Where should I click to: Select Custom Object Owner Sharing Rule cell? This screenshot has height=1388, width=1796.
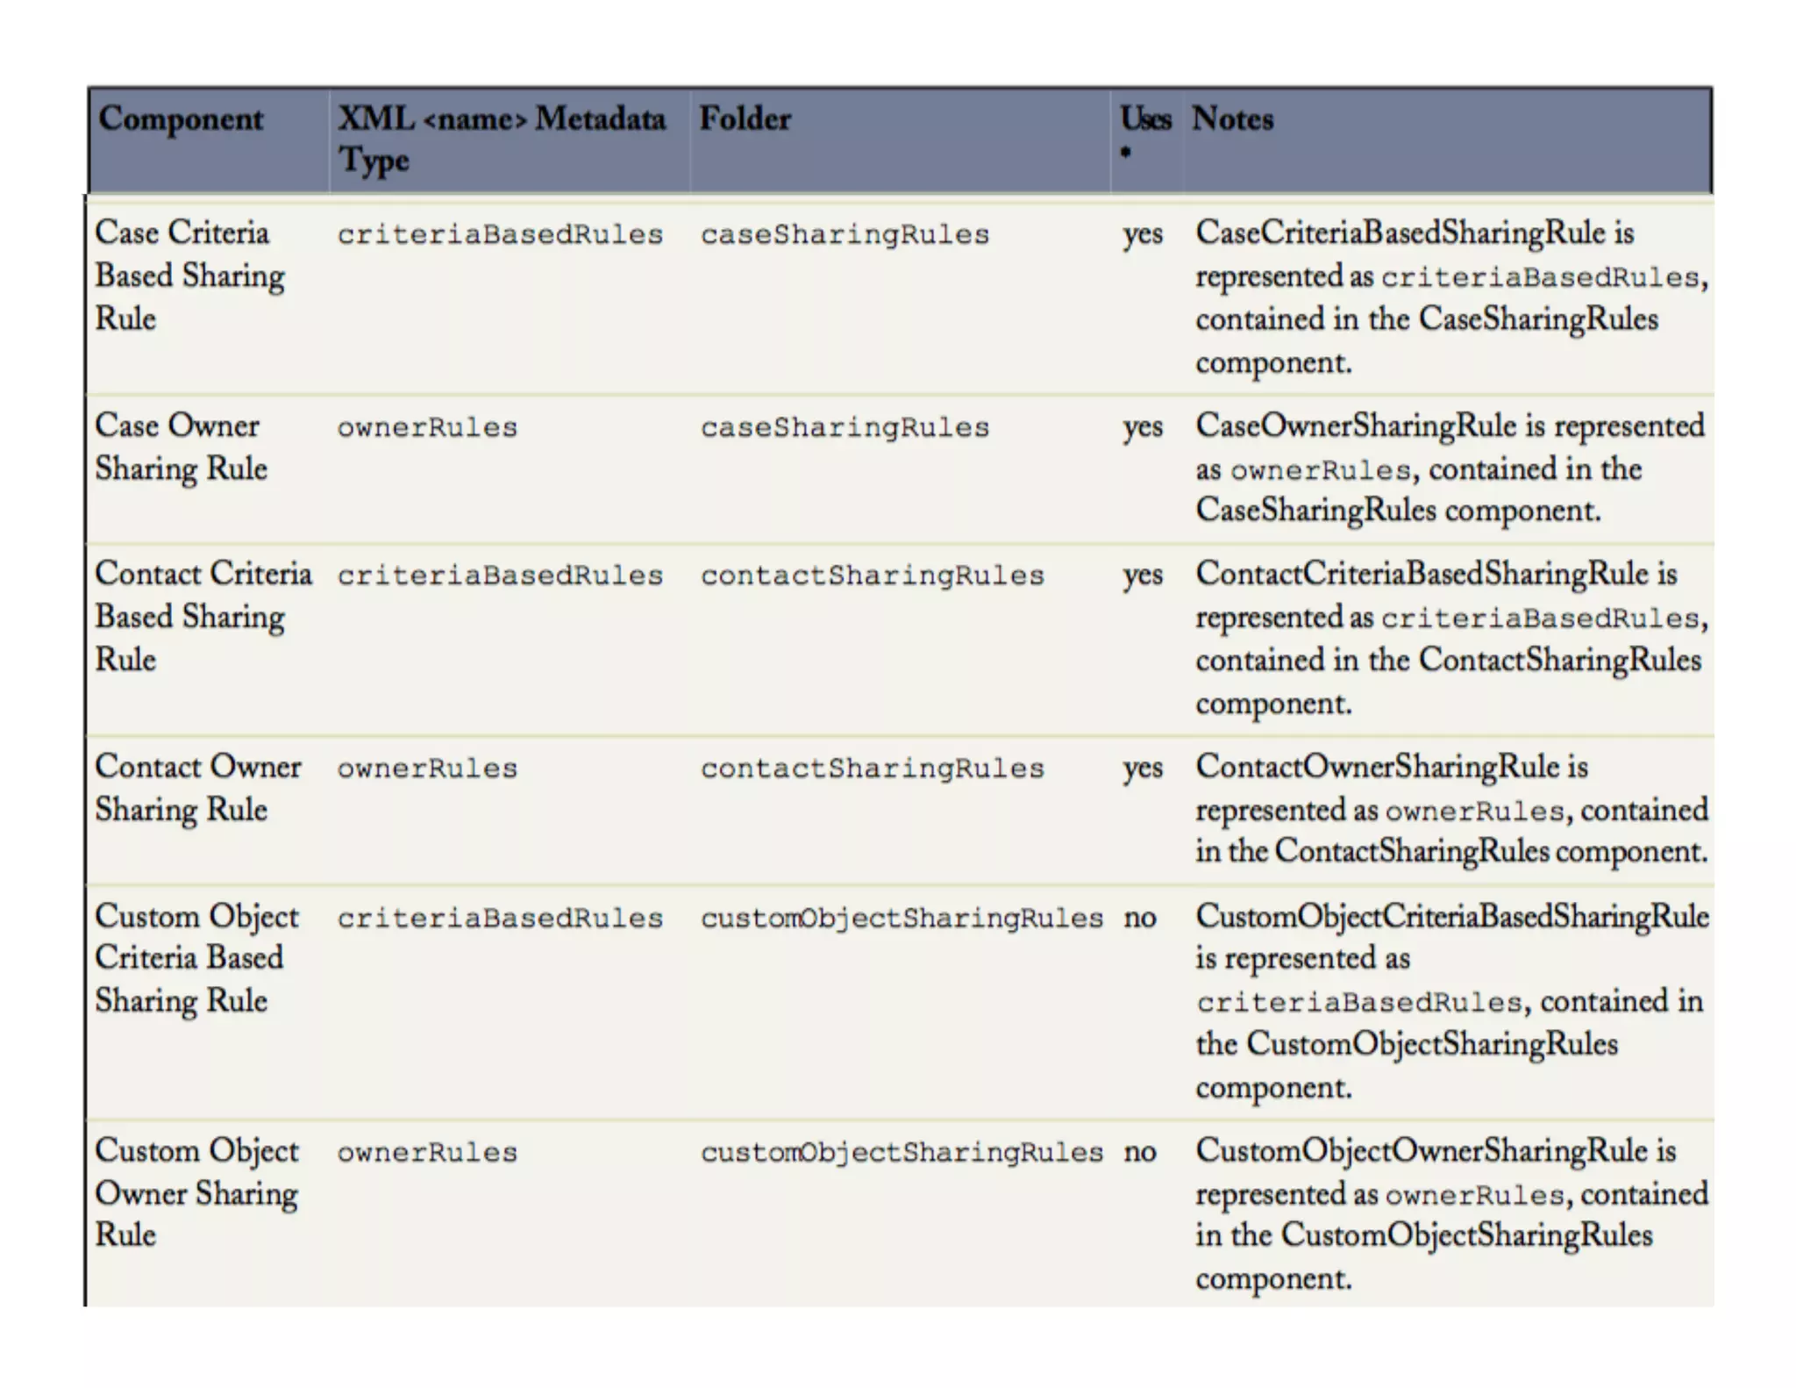(x=196, y=1192)
